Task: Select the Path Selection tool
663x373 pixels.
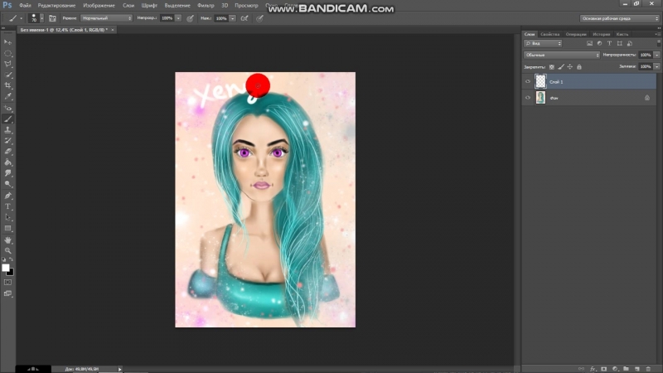Action: 7,217
